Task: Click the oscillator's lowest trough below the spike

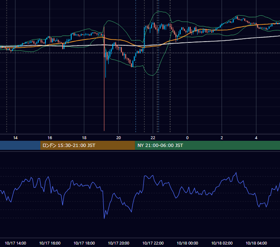Action: pyautogui.click(x=104, y=218)
